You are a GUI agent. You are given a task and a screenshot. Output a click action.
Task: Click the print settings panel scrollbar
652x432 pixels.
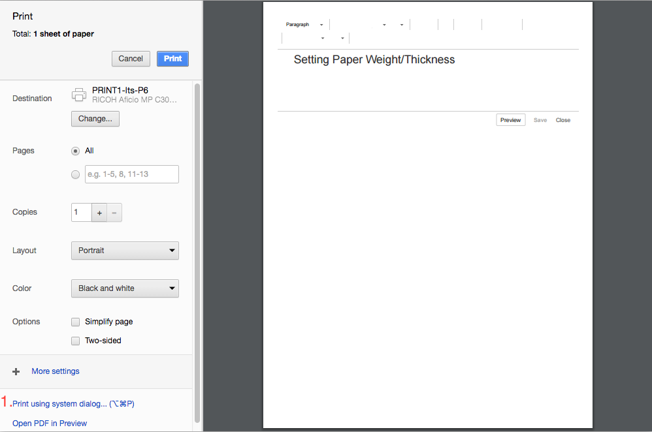pyautogui.click(x=197, y=248)
